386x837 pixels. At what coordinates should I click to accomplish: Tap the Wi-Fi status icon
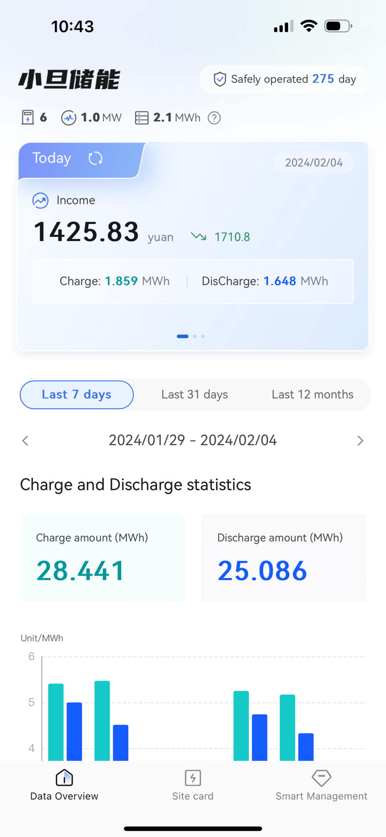click(x=309, y=26)
